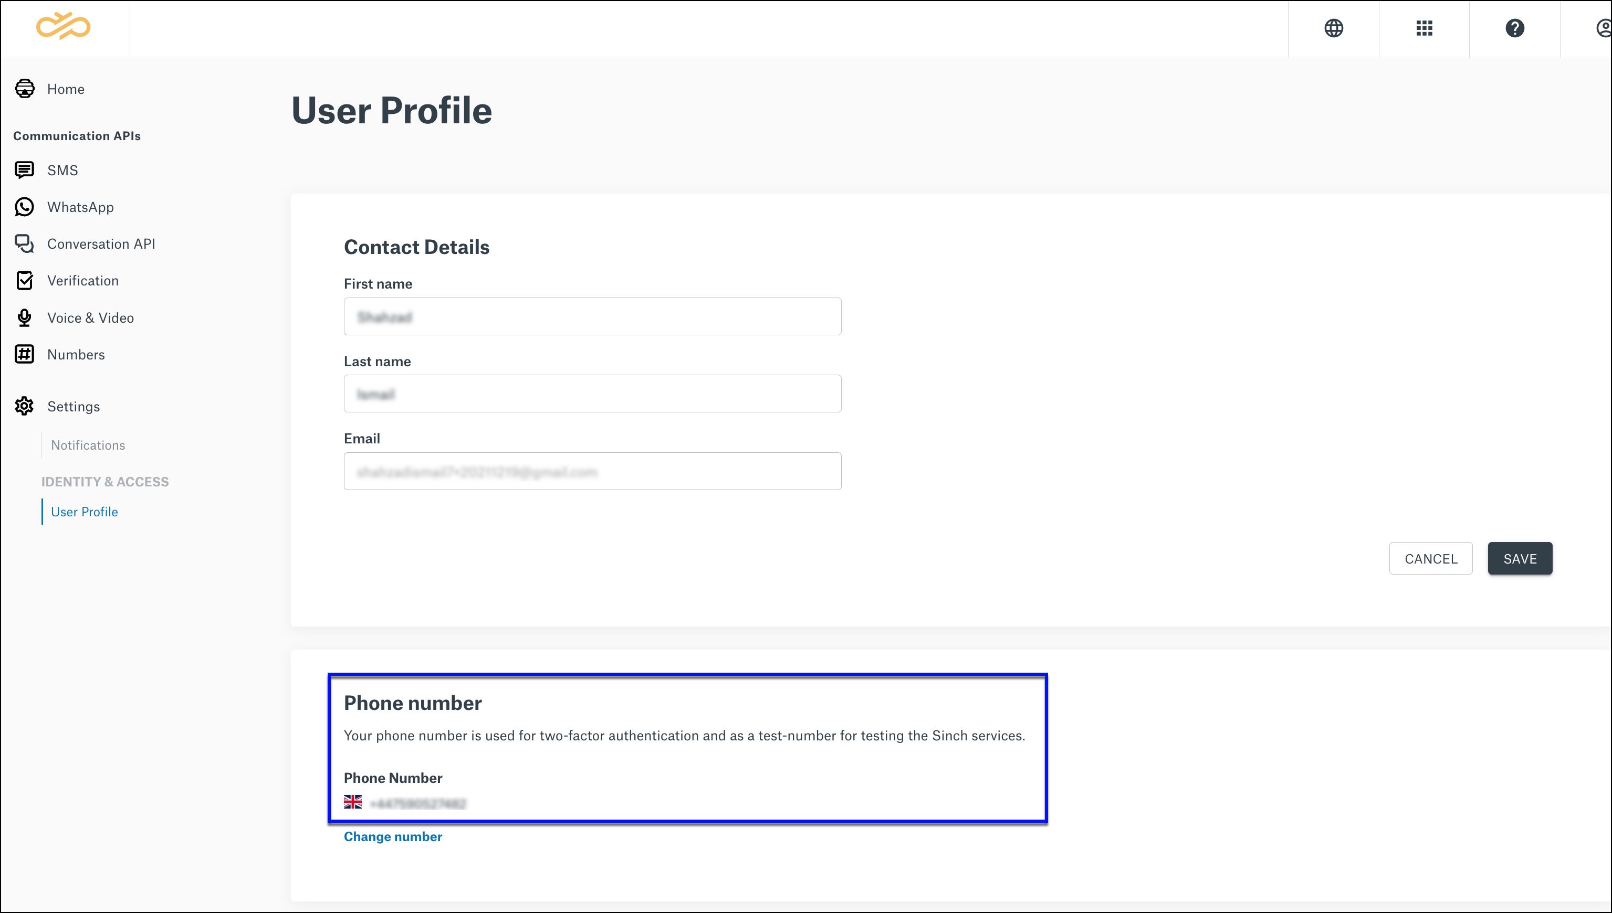The width and height of the screenshot is (1612, 913).
Task: Click the Last name input field
Action: pos(592,394)
